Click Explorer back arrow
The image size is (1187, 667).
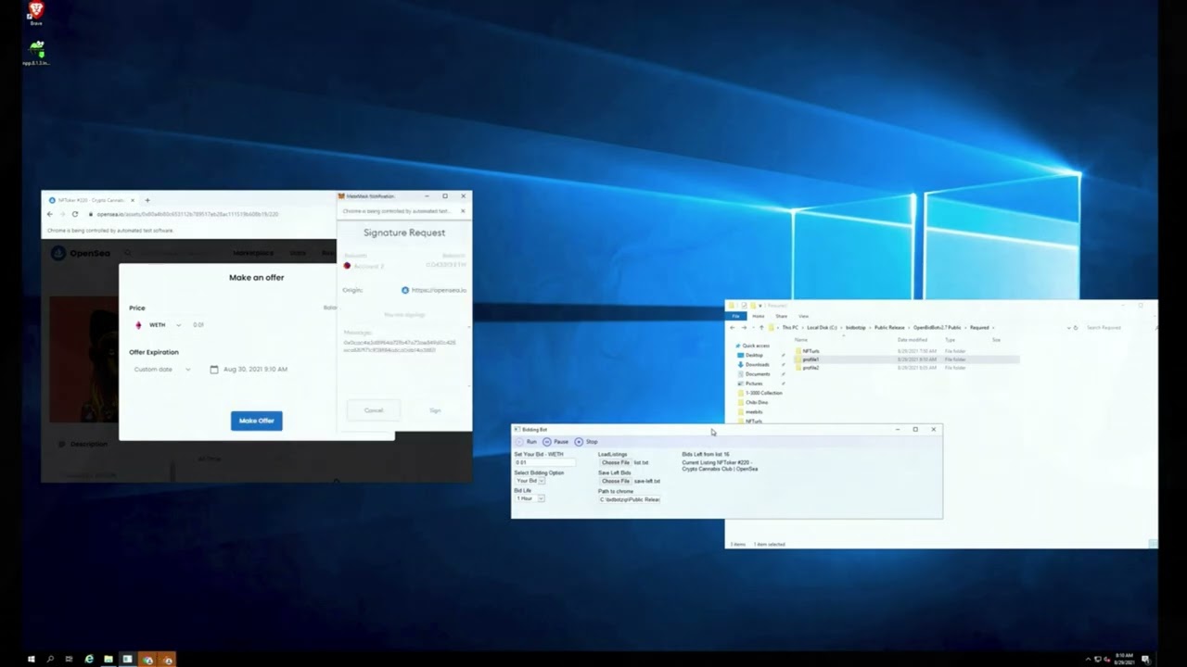pyautogui.click(x=732, y=327)
